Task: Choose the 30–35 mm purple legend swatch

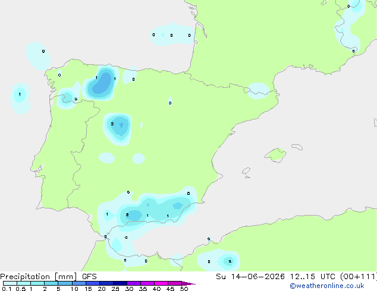Action: (x=133, y=283)
